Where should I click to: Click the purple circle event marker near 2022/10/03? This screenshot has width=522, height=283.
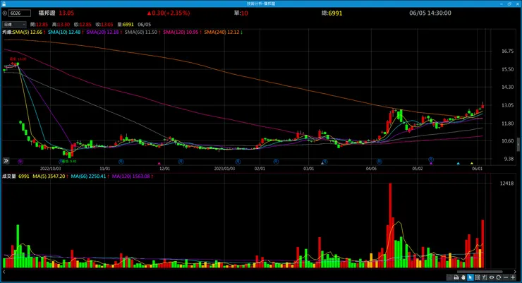[x=20, y=162]
